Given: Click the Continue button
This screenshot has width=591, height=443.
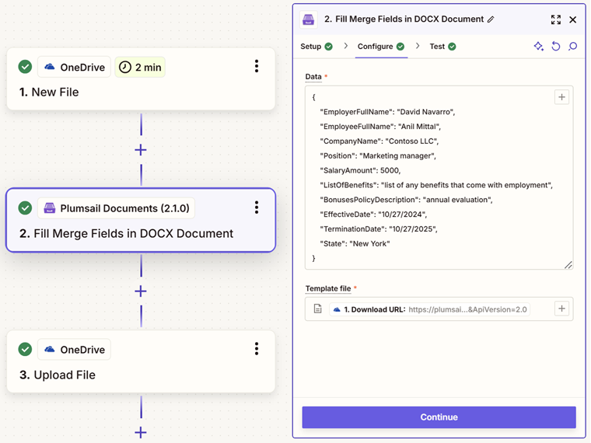Looking at the screenshot, I should [x=439, y=417].
